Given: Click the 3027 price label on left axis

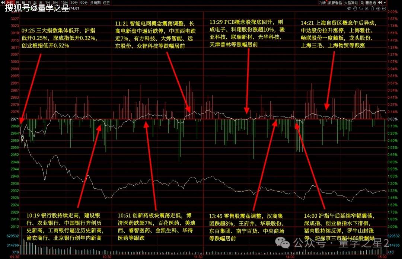Looking at the screenshot, I should click(15, 19).
